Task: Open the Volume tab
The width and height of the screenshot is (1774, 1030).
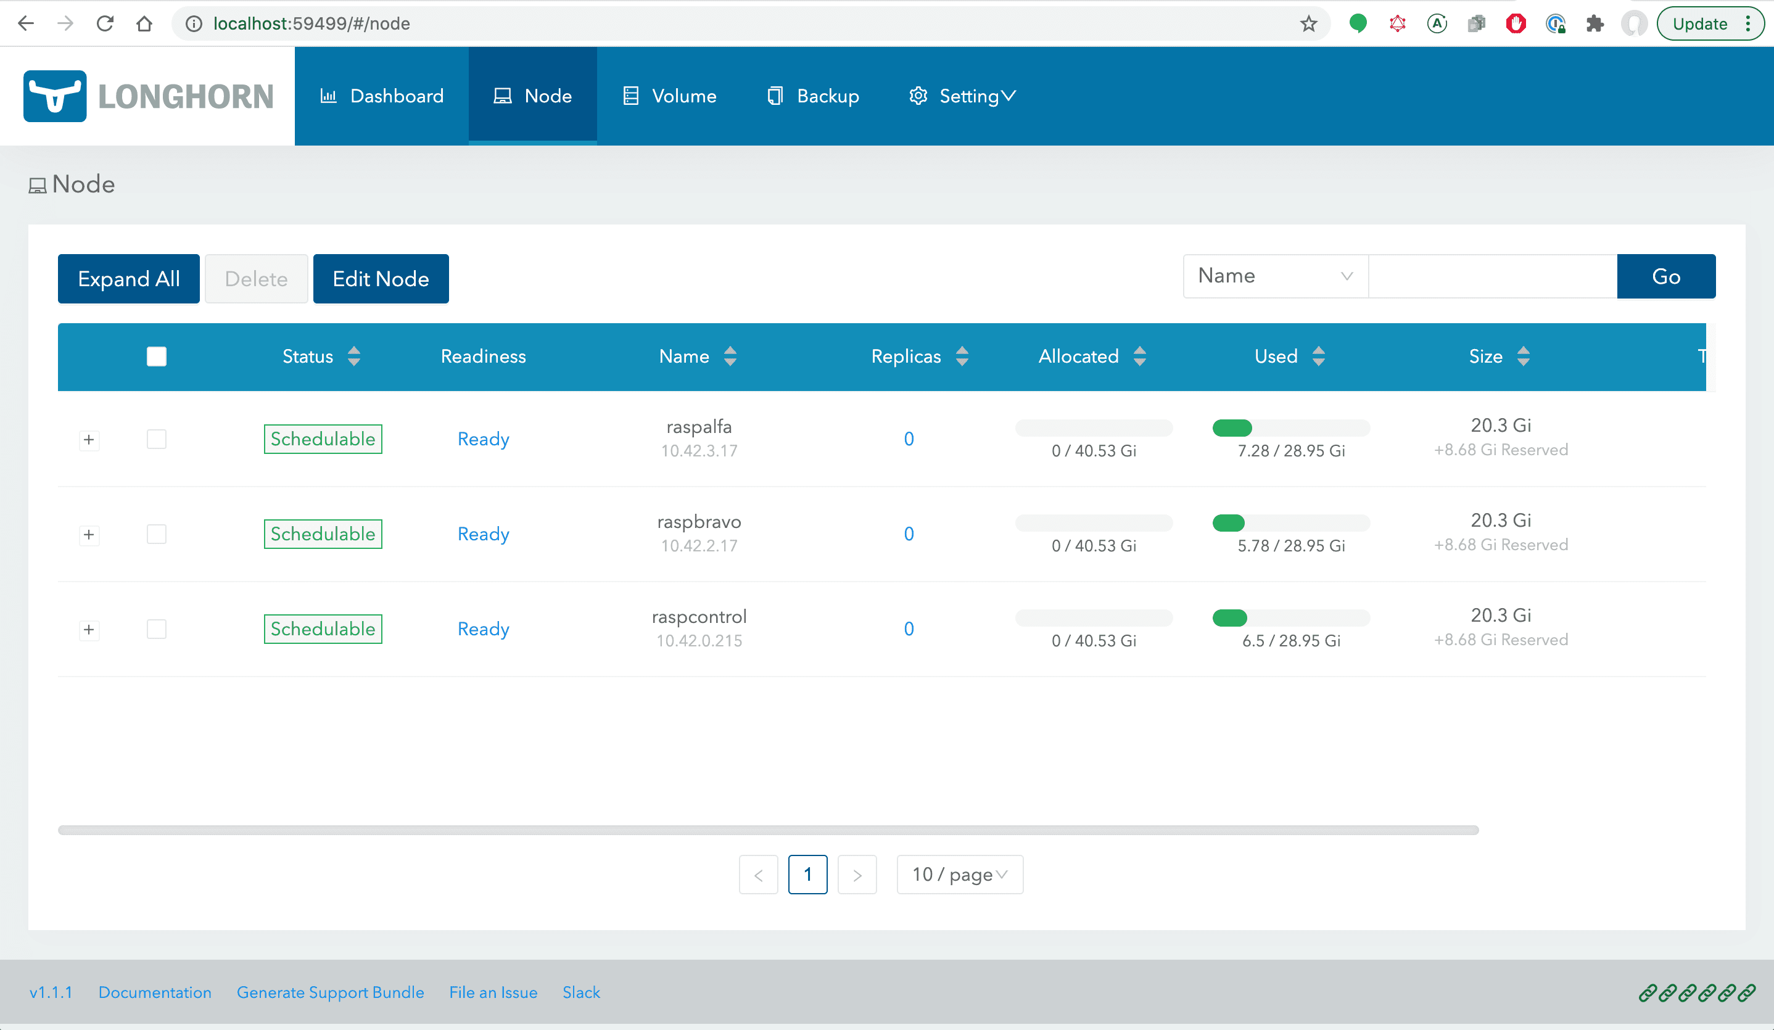Action: tap(669, 96)
